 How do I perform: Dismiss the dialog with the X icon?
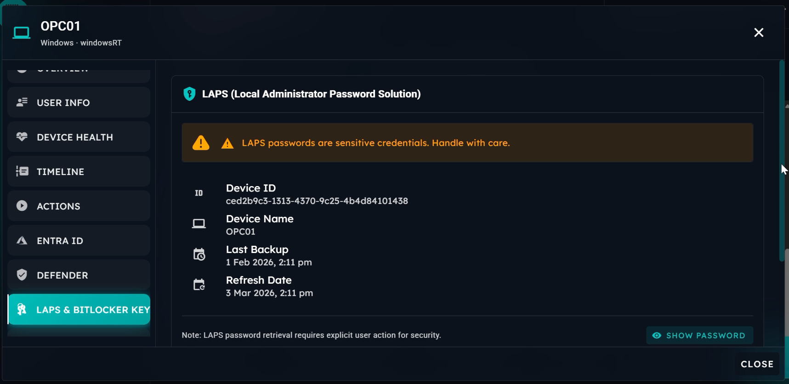[759, 33]
